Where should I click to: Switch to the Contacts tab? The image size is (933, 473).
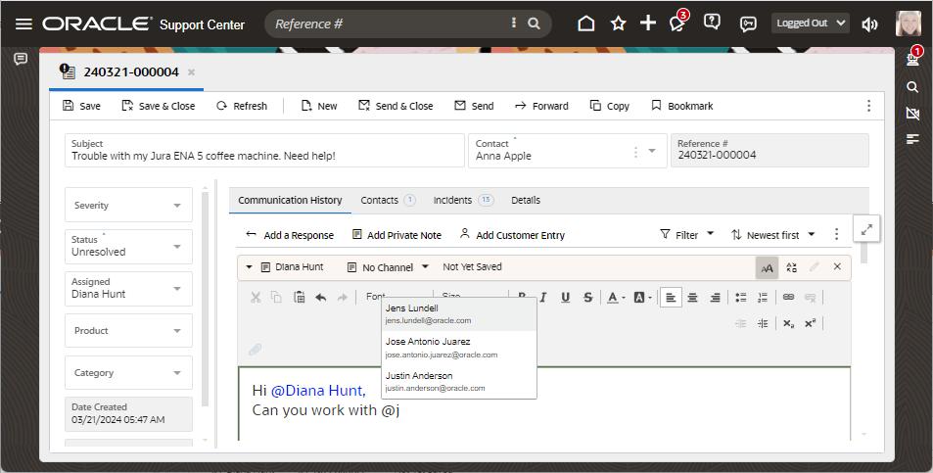point(388,200)
